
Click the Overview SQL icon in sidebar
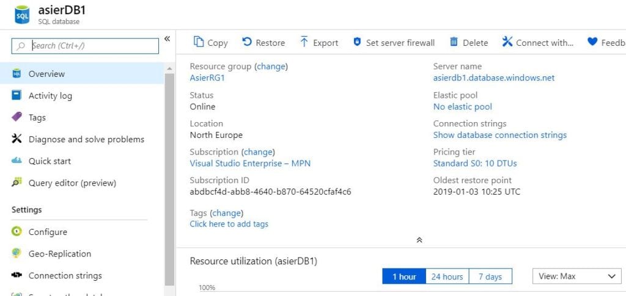(x=17, y=74)
